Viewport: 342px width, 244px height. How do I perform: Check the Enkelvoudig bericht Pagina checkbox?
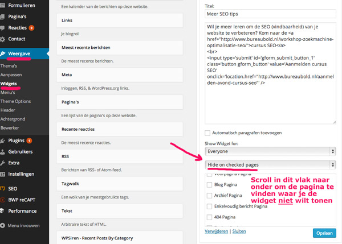pos(209,206)
